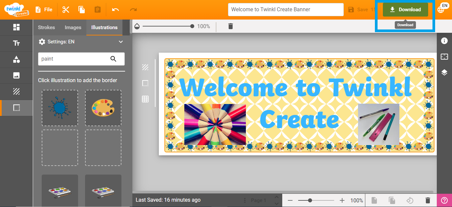Open the Templates layout tool in the sidebar
The image size is (452, 207).
[x=16, y=27]
